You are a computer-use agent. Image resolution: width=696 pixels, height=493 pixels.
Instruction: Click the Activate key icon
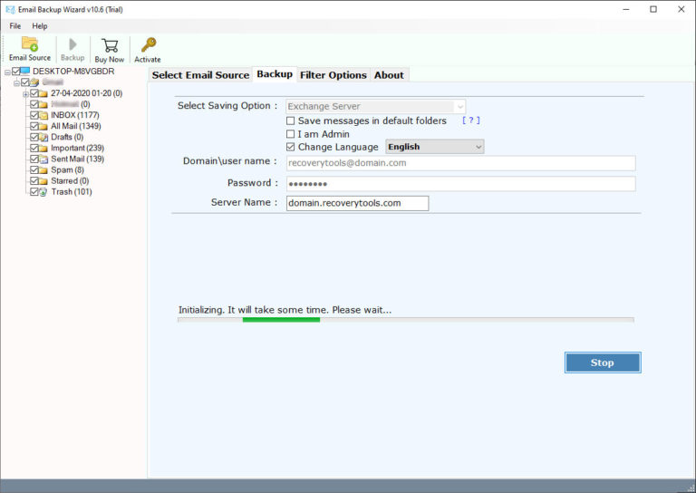tap(149, 44)
